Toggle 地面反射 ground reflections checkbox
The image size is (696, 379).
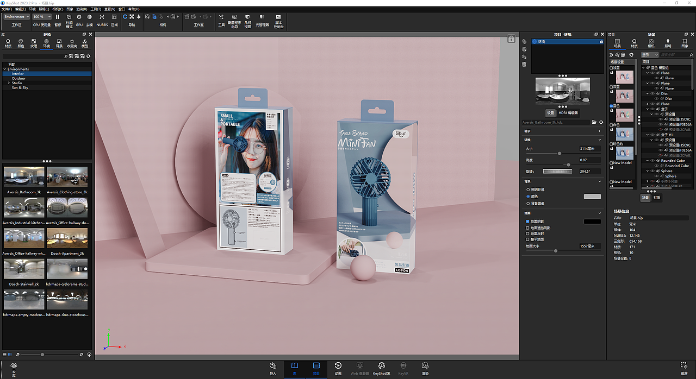coord(527,233)
